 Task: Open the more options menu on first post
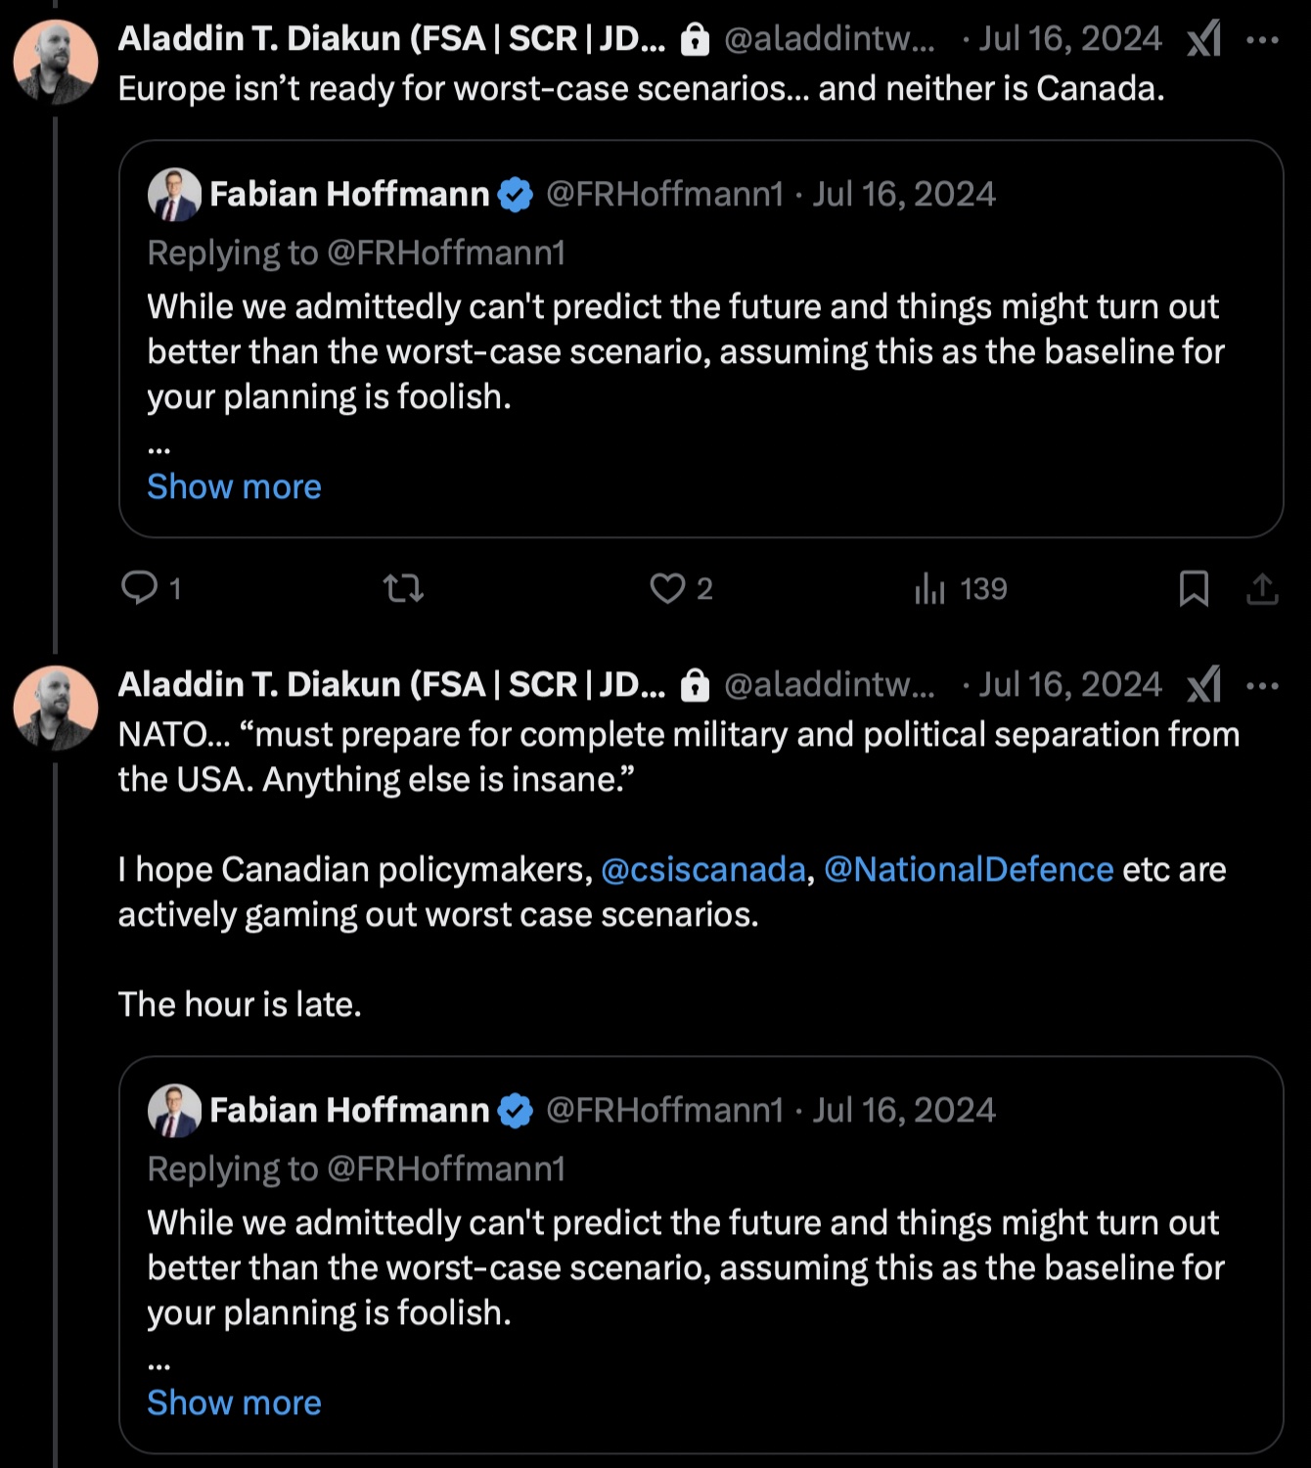(x=1263, y=39)
